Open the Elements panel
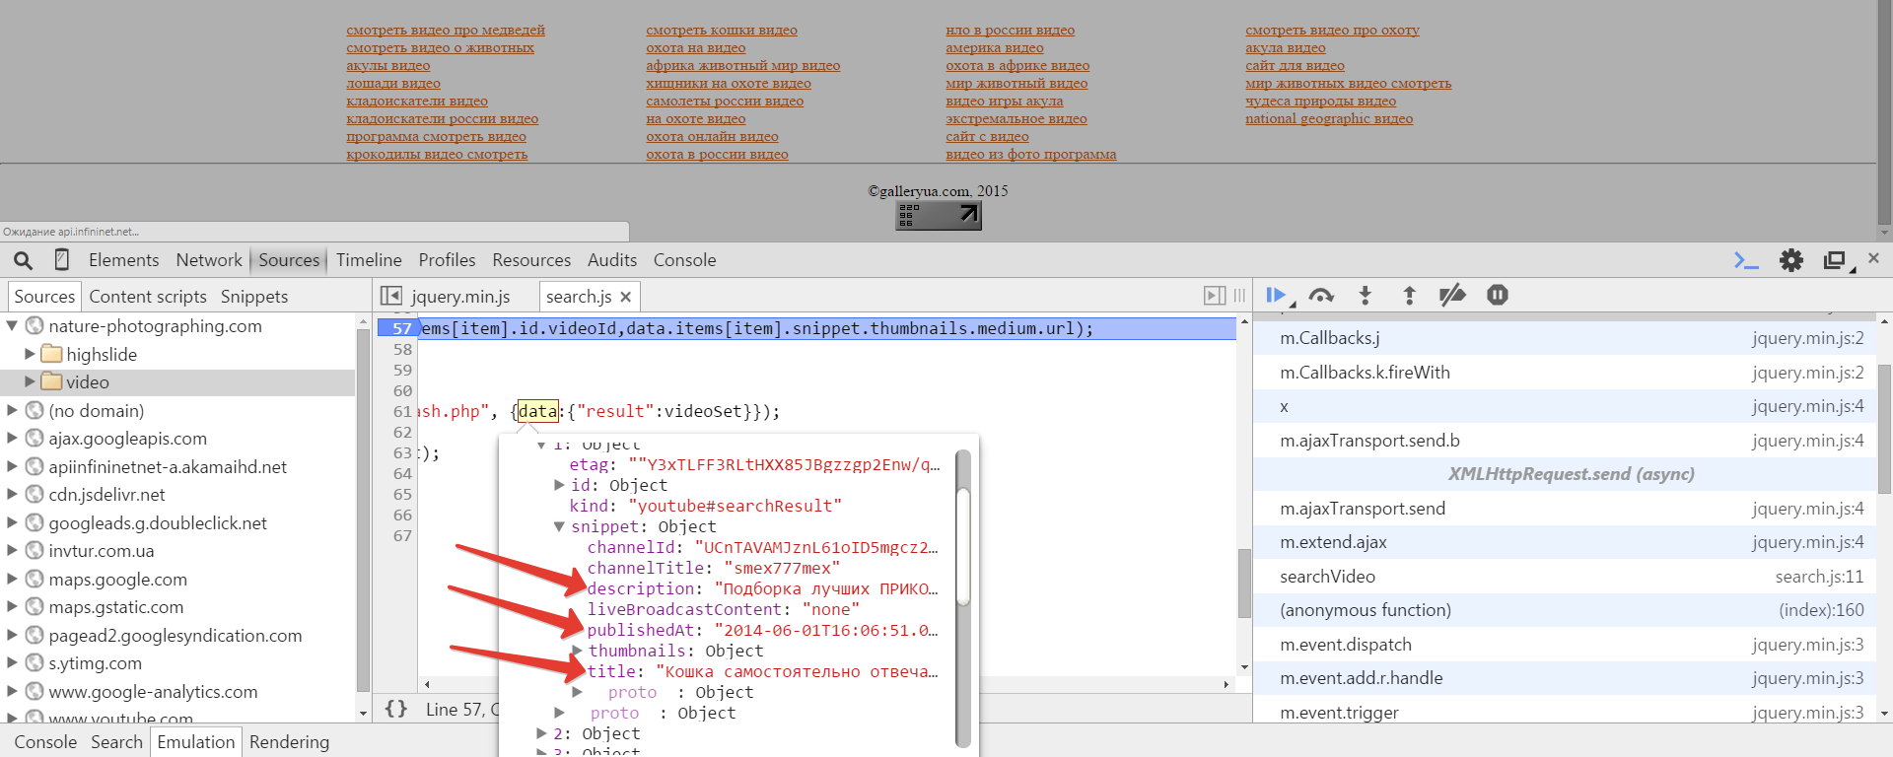 123,260
